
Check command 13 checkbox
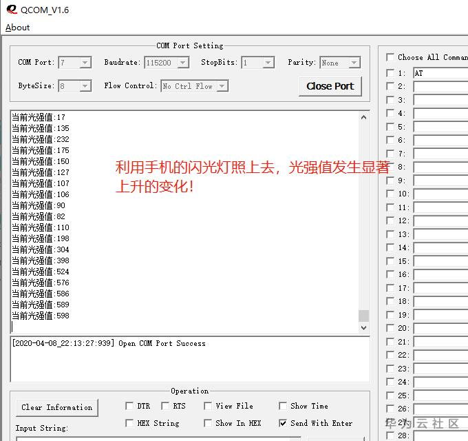390,234
